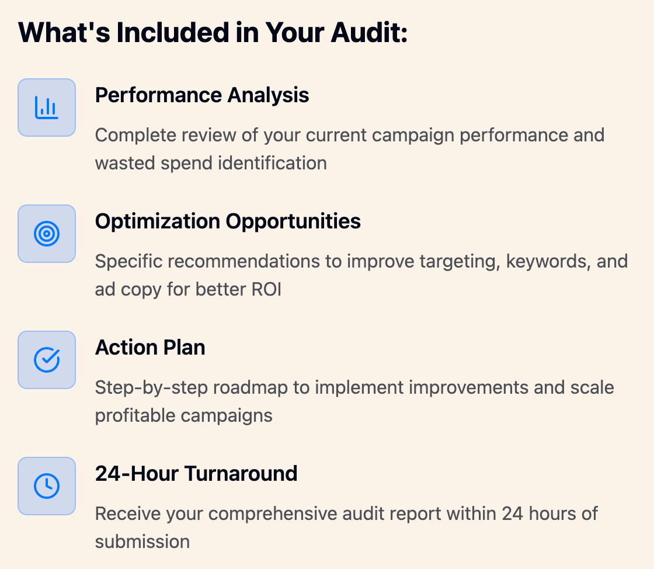This screenshot has width=654, height=569.
Task: Click the "24-Hour Turnaround" title
Action: 196,473
